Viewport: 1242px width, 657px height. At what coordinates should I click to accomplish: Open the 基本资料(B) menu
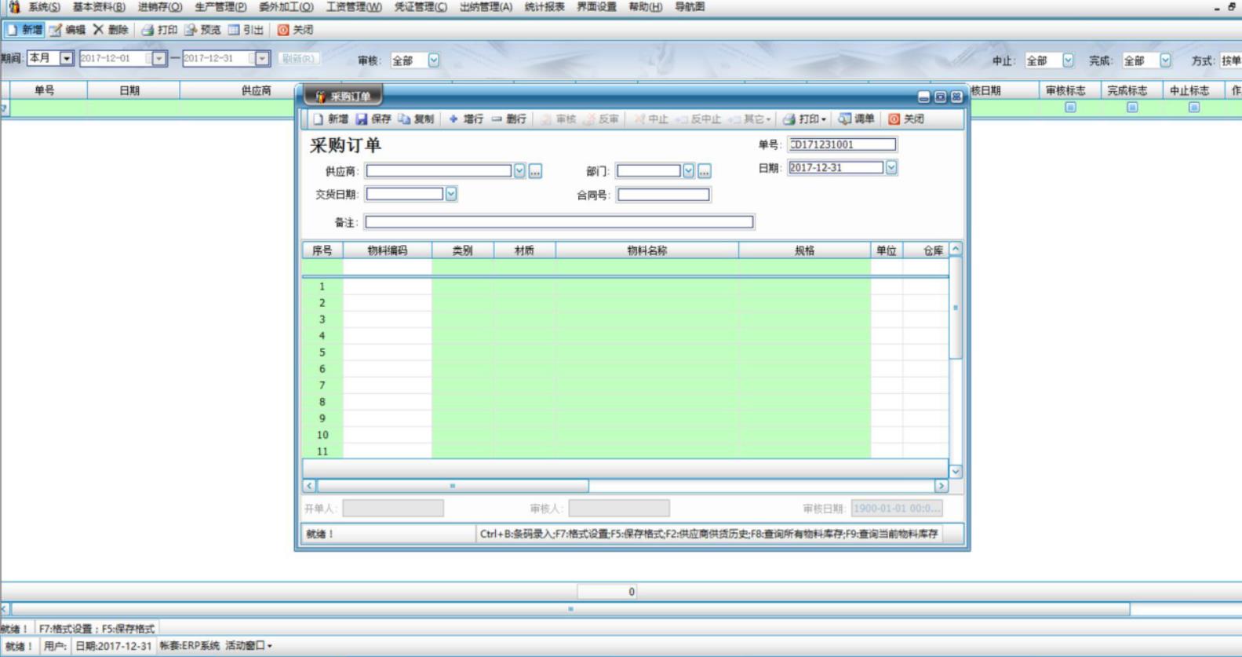[x=99, y=7]
